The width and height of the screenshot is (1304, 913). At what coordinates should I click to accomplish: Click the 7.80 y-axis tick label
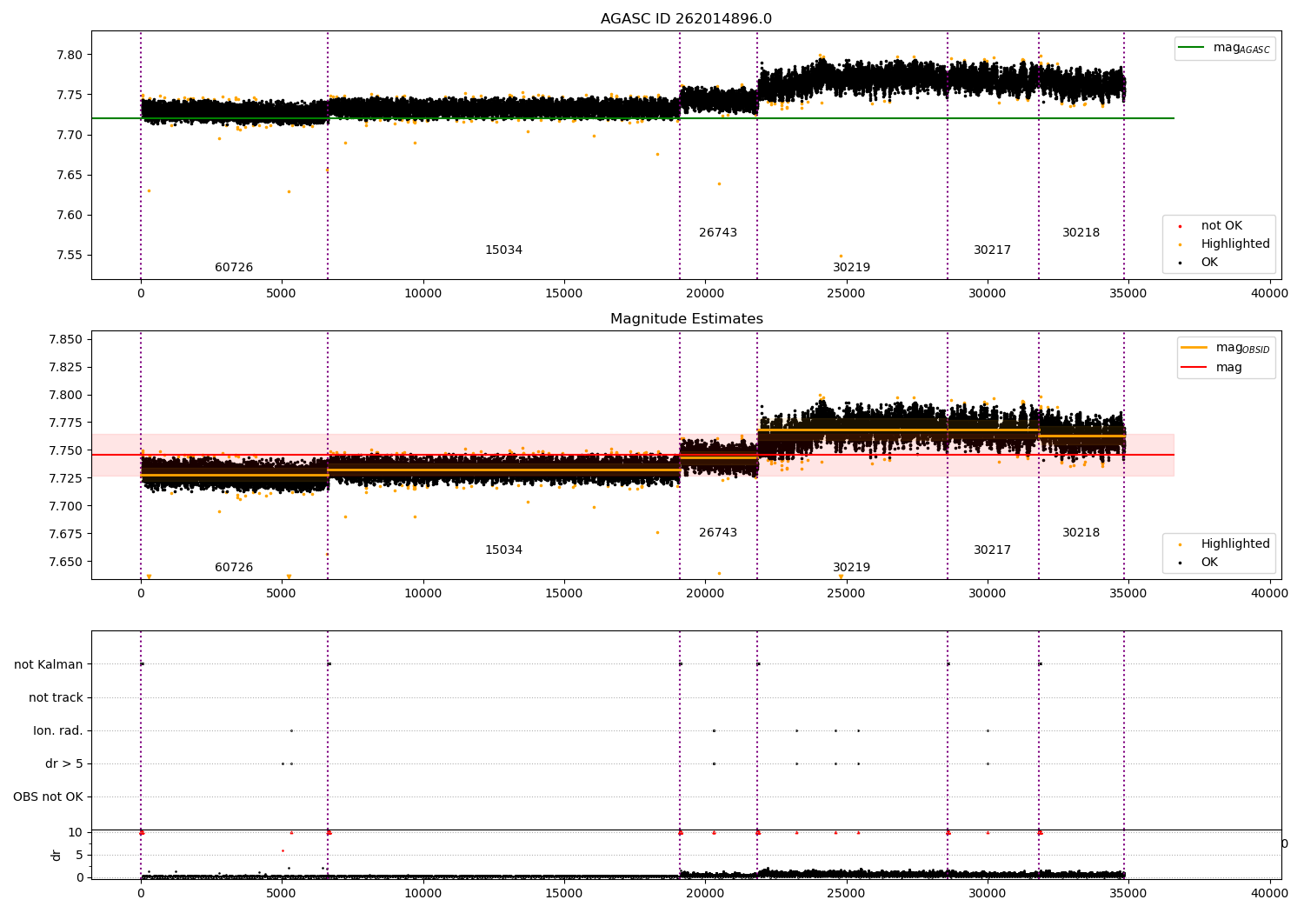[x=70, y=55]
